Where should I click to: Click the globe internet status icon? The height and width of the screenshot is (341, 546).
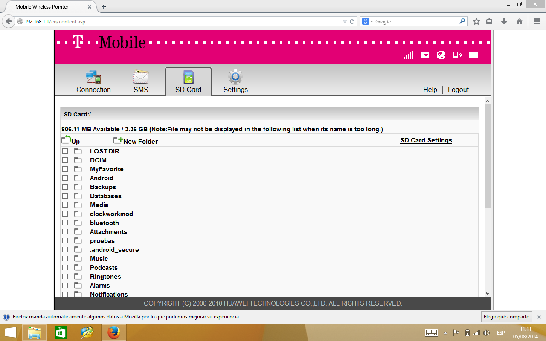(441, 55)
